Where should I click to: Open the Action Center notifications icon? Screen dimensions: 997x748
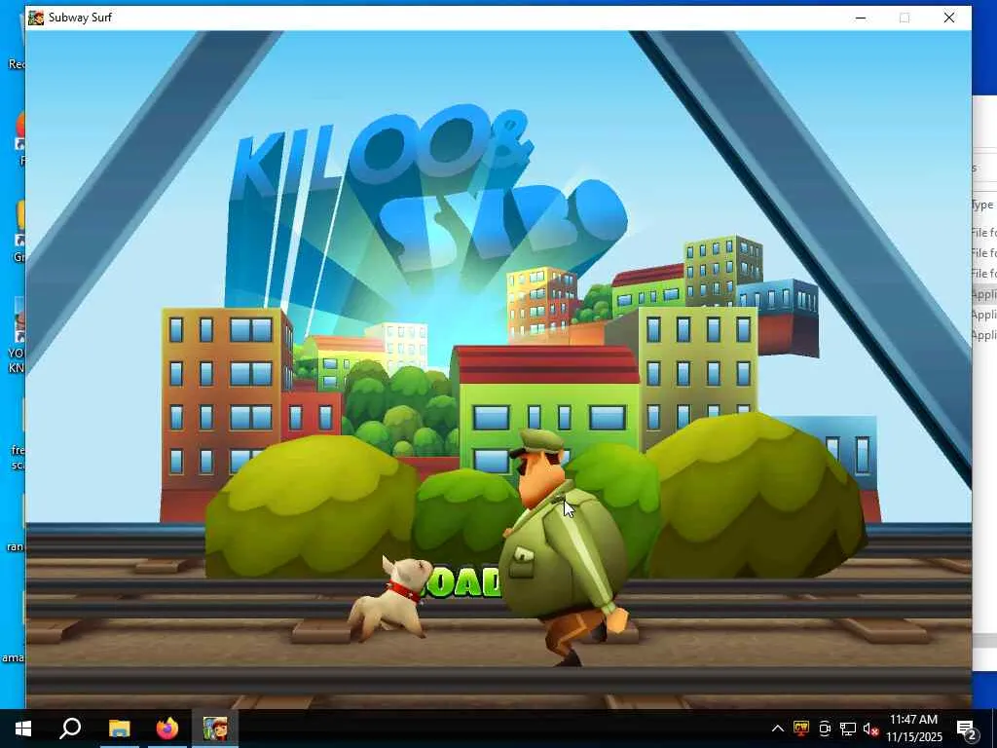[x=967, y=729]
